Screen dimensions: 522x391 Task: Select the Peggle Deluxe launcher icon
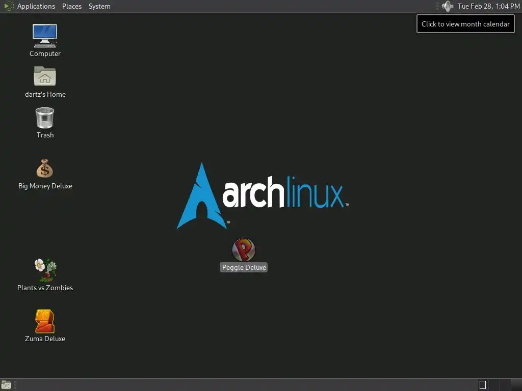click(x=244, y=249)
